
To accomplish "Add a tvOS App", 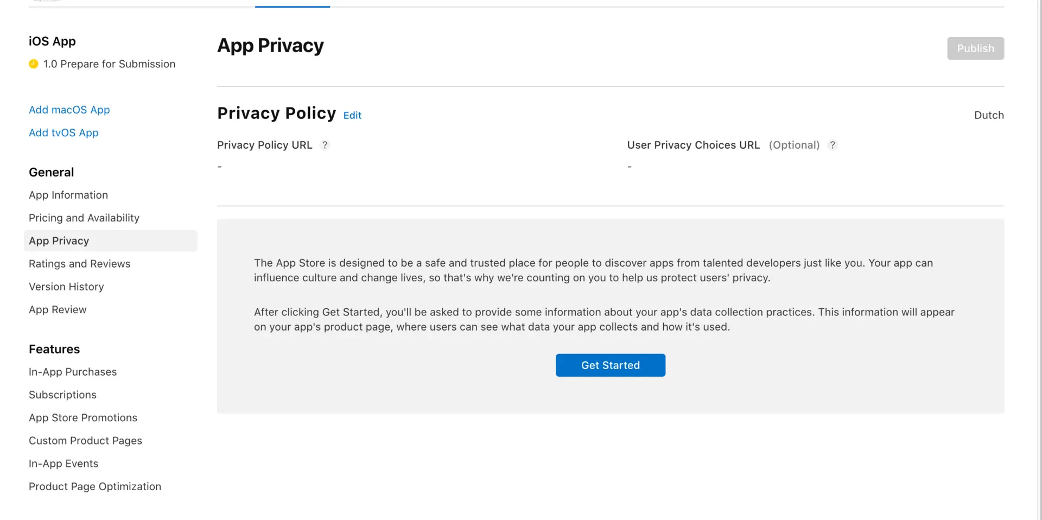I will (x=63, y=132).
